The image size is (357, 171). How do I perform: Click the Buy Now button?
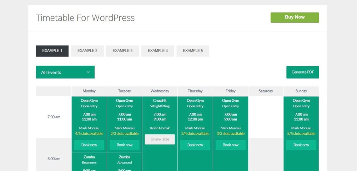[x=295, y=17]
